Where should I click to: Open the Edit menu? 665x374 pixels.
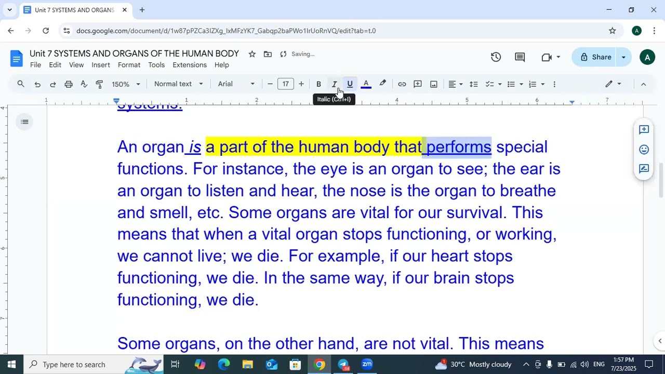[x=55, y=65]
